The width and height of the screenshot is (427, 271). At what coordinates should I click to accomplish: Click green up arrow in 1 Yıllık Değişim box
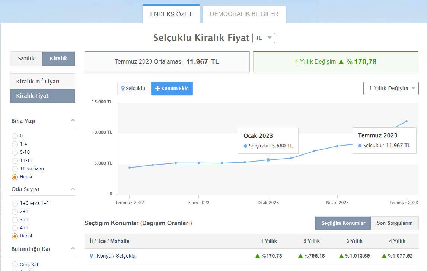coord(341,62)
